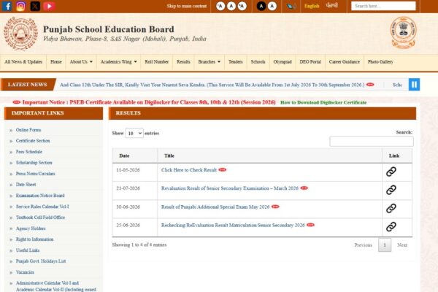438x292 pixels.
Task: Click Skip to main content
Action: click(x=187, y=6)
